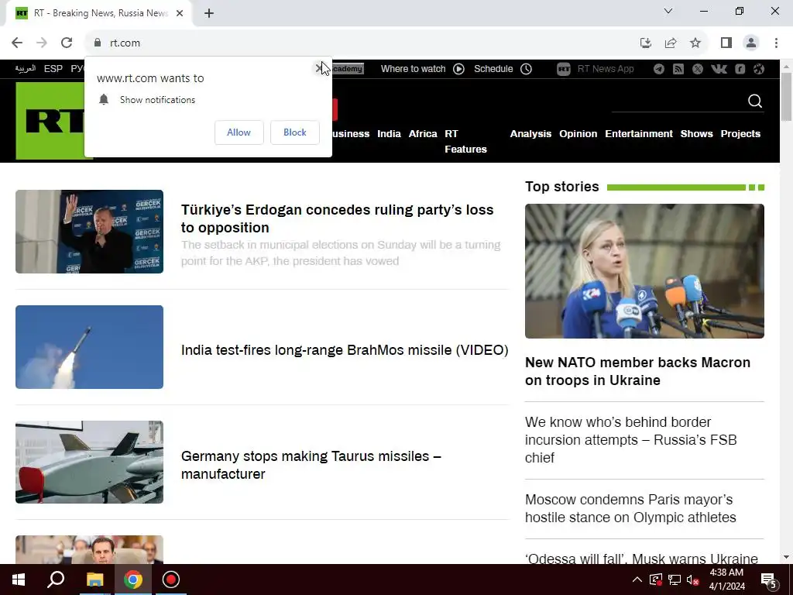Open RT on X (Twitter) icon
Screen dimensions: 793x595
[x=698, y=69]
